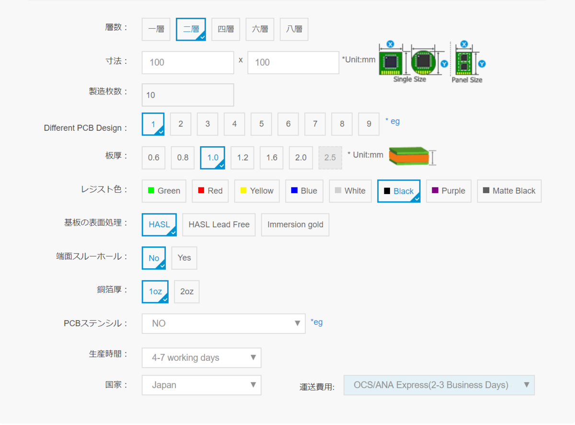Choose White solder mask color
This screenshot has width=575, height=425.
tap(350, 191)
